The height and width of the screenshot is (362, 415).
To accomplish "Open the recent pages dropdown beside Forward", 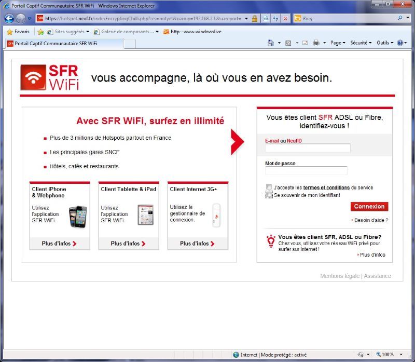I will [30, 19].
